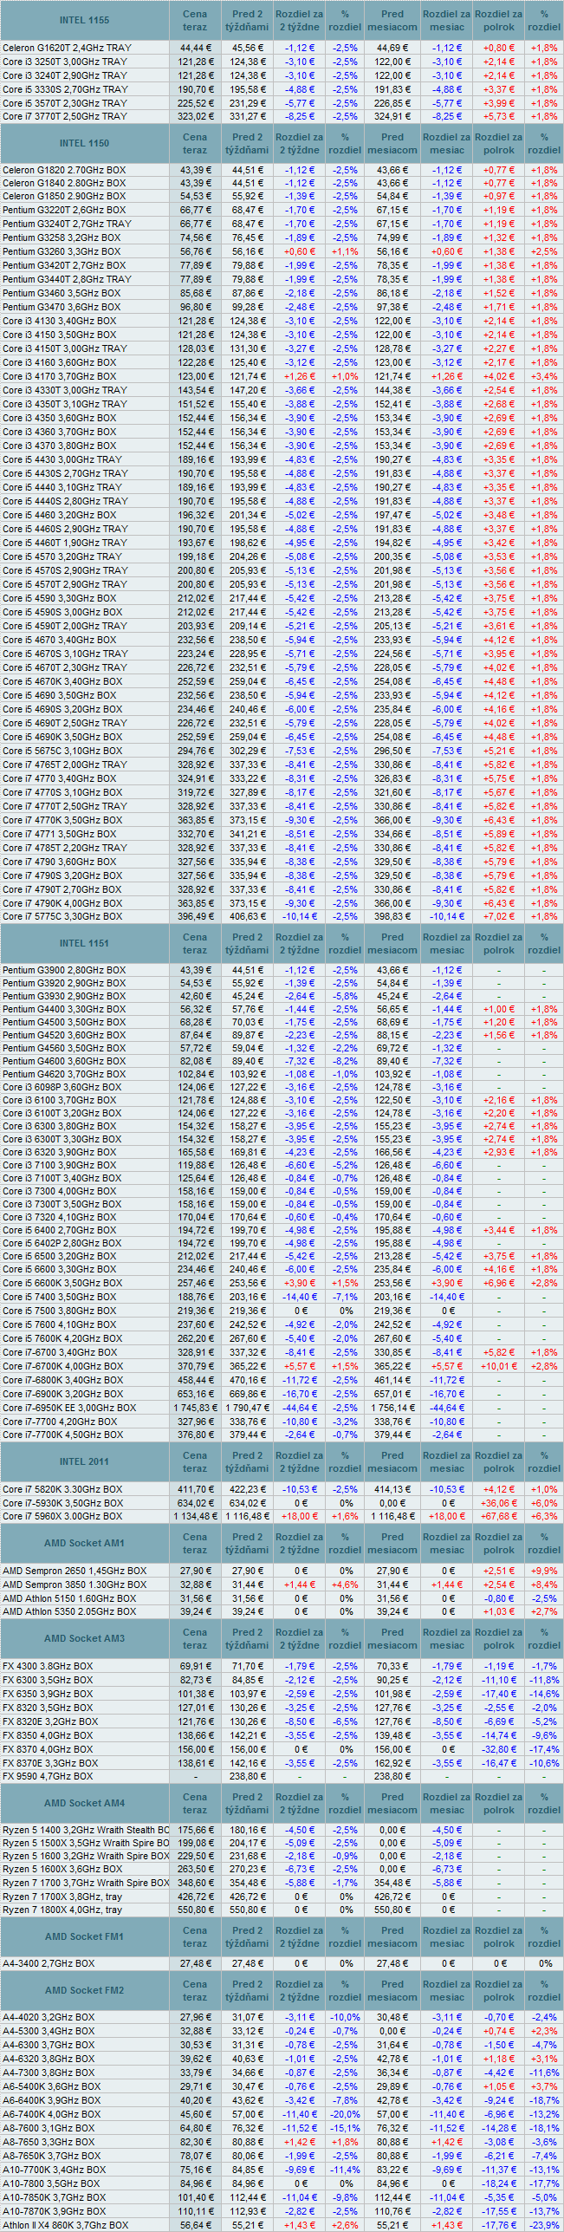Select the AMD Socket AM4 heading

coord(84,1803)
